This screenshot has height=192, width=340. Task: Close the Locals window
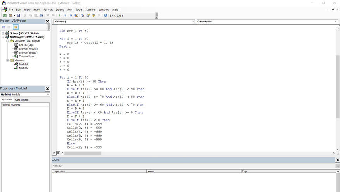338,160
